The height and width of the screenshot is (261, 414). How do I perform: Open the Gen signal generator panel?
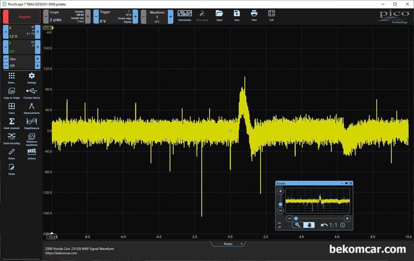click(x=22, y=59)
